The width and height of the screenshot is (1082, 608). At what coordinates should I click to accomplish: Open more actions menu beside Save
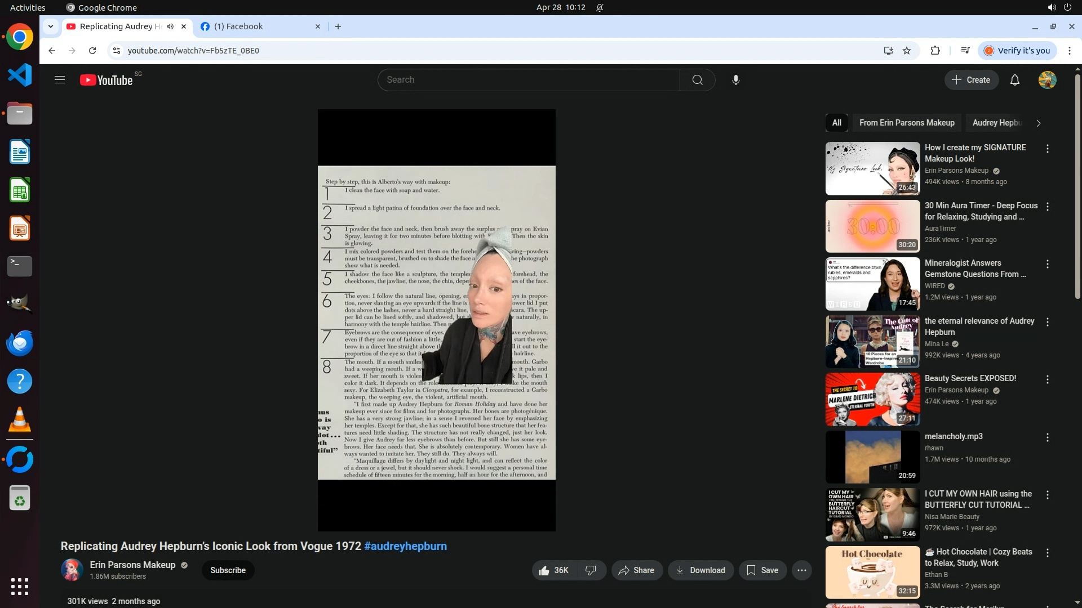(801, 570)
